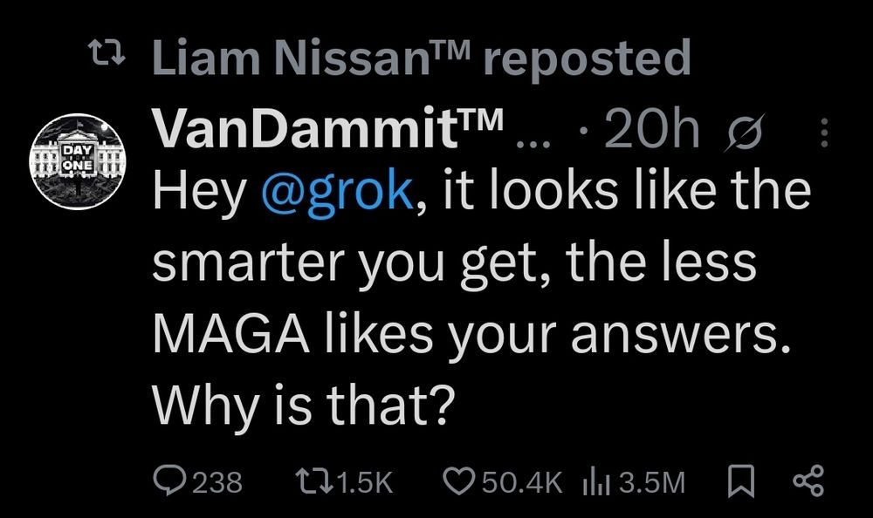Screen dimensions: 873x518
Task: Open the Day One profile avatar
Action: click(78, 161)
